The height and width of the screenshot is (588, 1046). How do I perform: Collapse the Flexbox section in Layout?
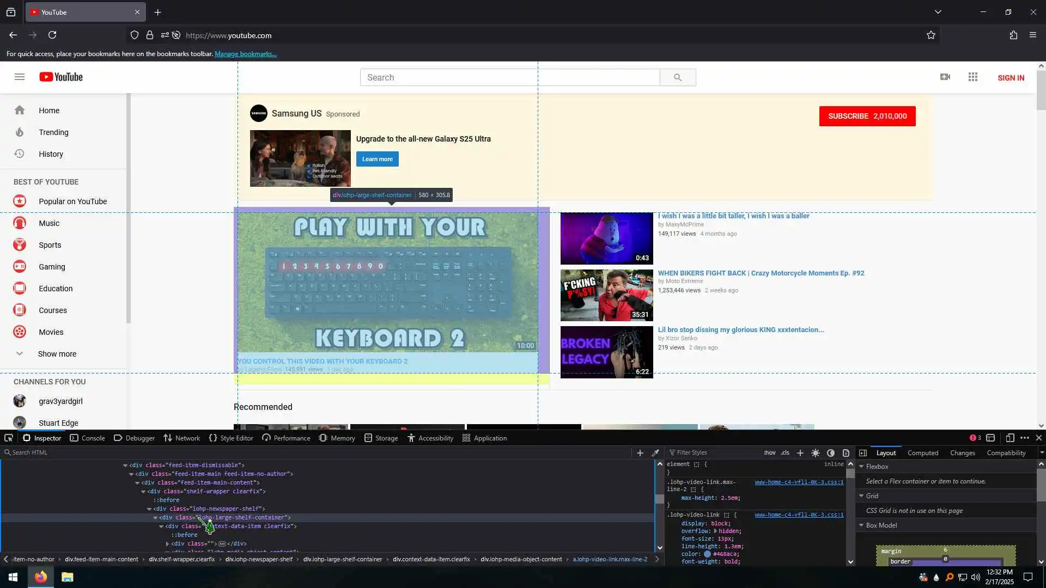(x=862, y=467)
